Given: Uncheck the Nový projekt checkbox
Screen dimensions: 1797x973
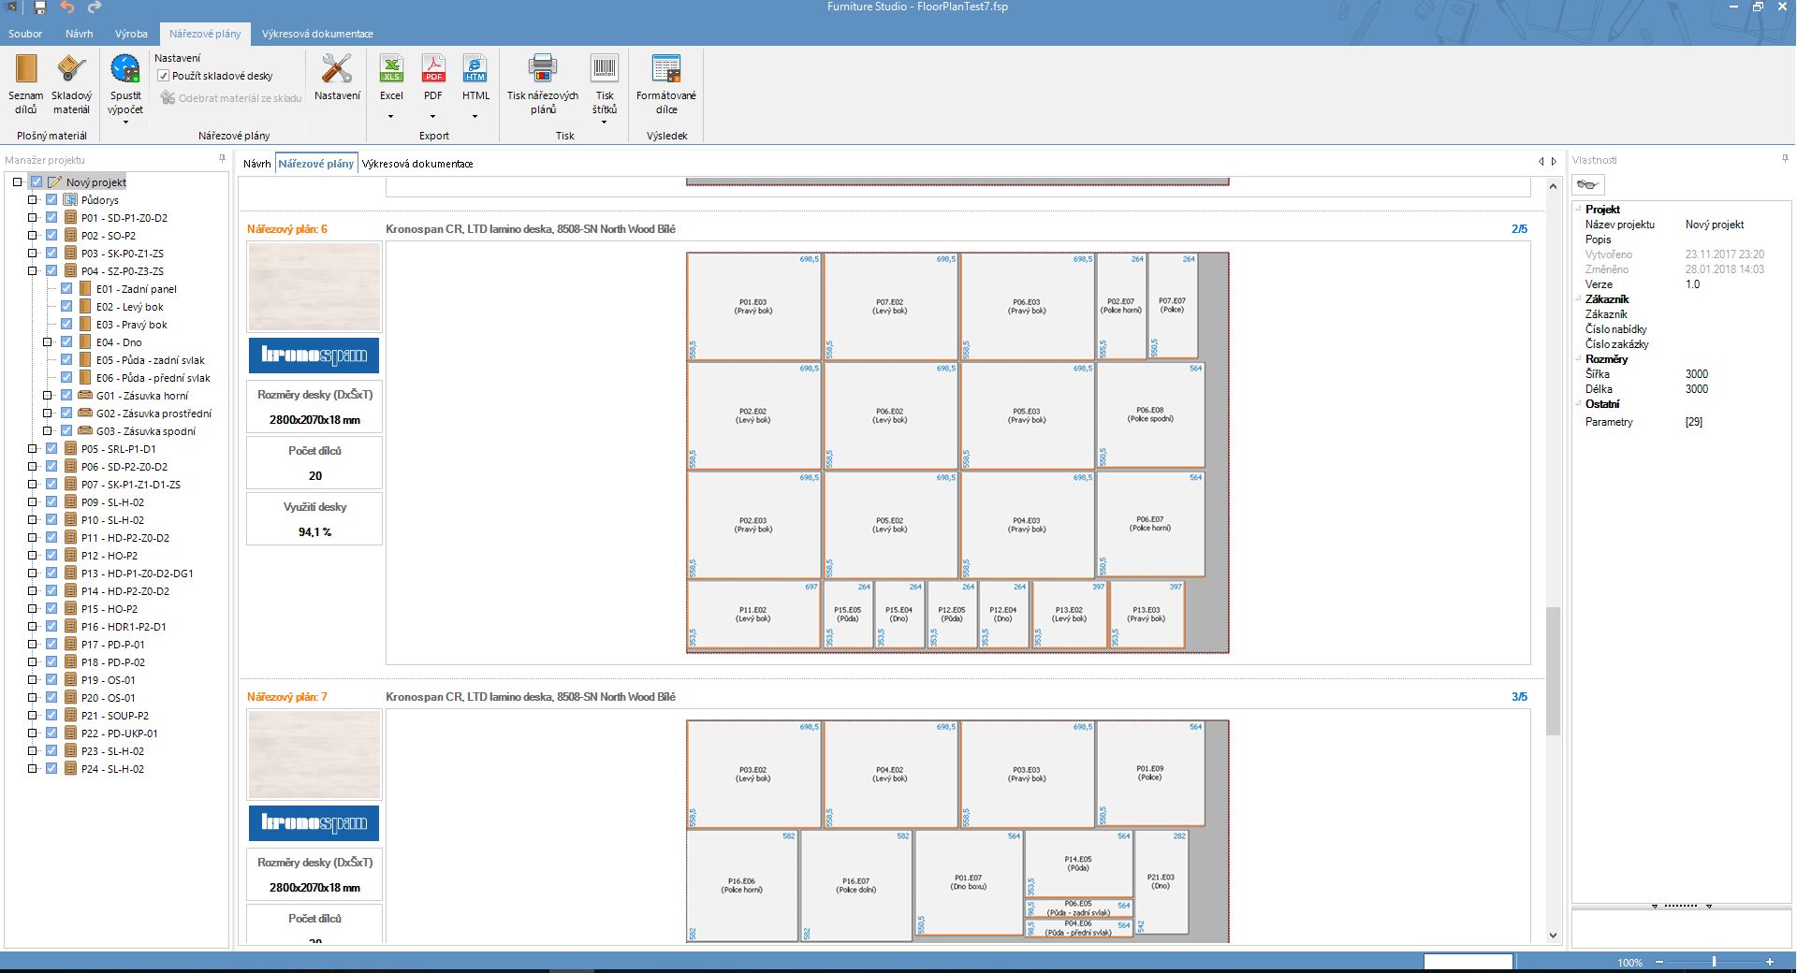Looking at the screenshot, I should (37, 182).
